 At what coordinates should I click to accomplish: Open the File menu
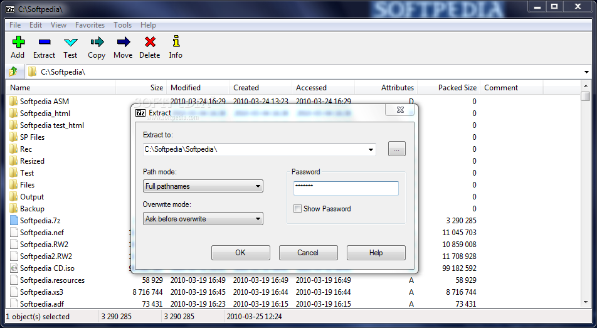click(x=15, y=24)
